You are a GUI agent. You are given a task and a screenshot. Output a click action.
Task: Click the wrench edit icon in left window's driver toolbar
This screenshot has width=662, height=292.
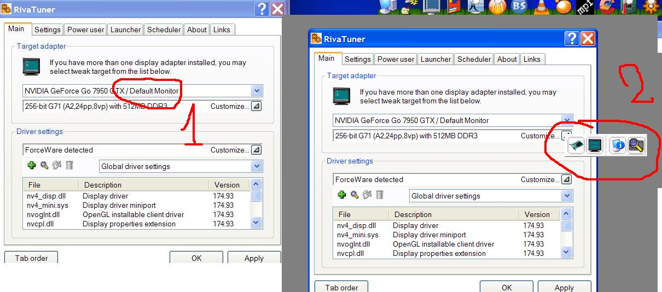[57, 165]
